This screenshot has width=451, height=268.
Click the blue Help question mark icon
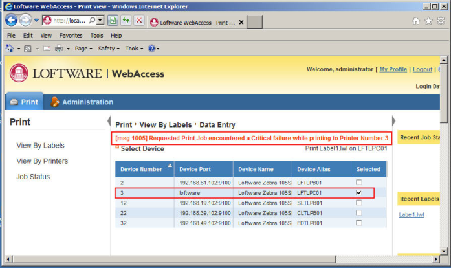[151, 49]
